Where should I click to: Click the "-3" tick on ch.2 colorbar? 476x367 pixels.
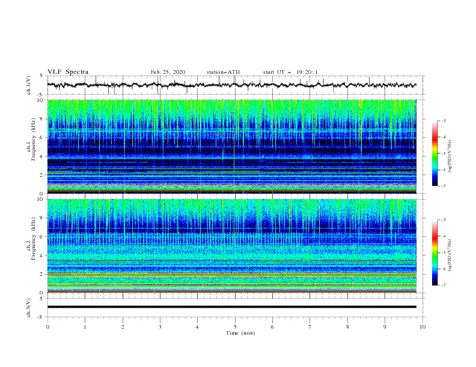click(x=443, y=220)
